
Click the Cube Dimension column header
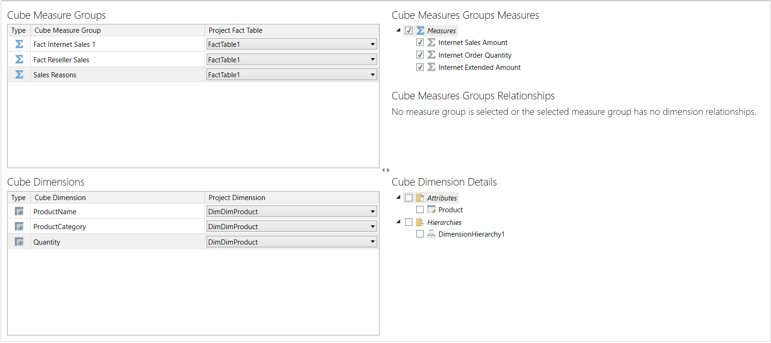click(x=60, y=198)
